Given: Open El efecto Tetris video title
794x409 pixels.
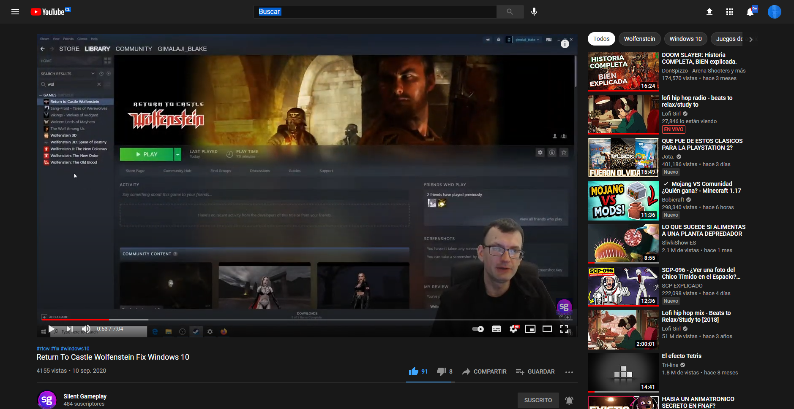Looking at the screenshot, I should pyautogui.click(x=682, y=356).
